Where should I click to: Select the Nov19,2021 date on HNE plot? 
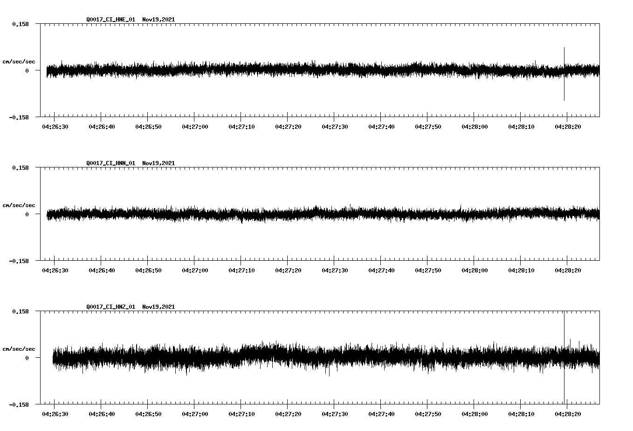tap(158, 20)
